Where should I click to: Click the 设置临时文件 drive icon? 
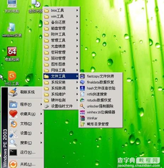click(x=47, y=106)
